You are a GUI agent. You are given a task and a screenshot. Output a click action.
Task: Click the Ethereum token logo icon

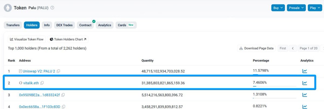(8, 8)
